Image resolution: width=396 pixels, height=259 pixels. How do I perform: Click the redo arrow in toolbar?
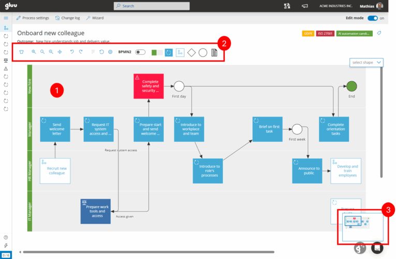[x=81, y=52]
